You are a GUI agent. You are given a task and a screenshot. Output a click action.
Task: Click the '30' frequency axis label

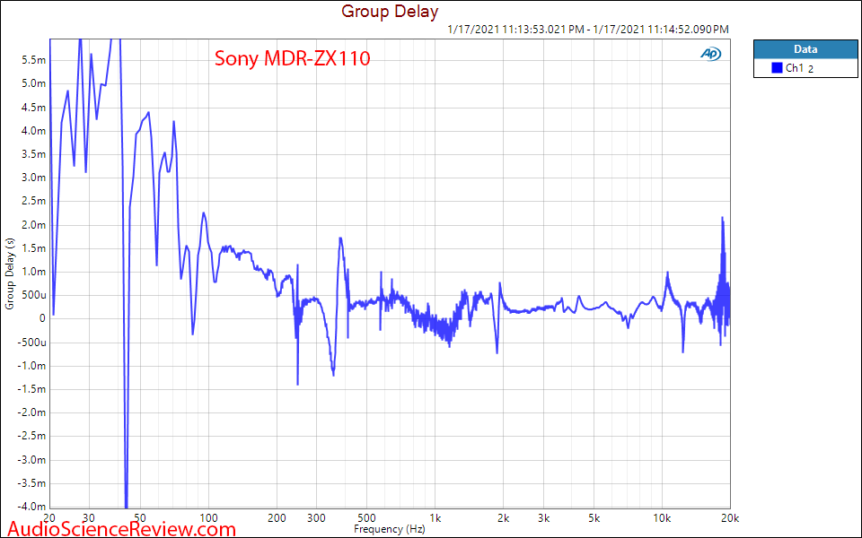[89, 517]
